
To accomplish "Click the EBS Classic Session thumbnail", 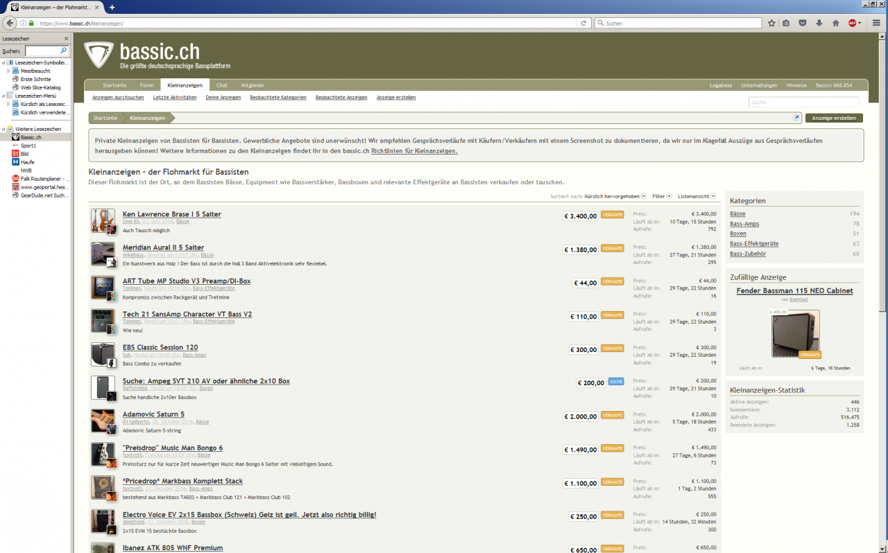I will (103, 354).
